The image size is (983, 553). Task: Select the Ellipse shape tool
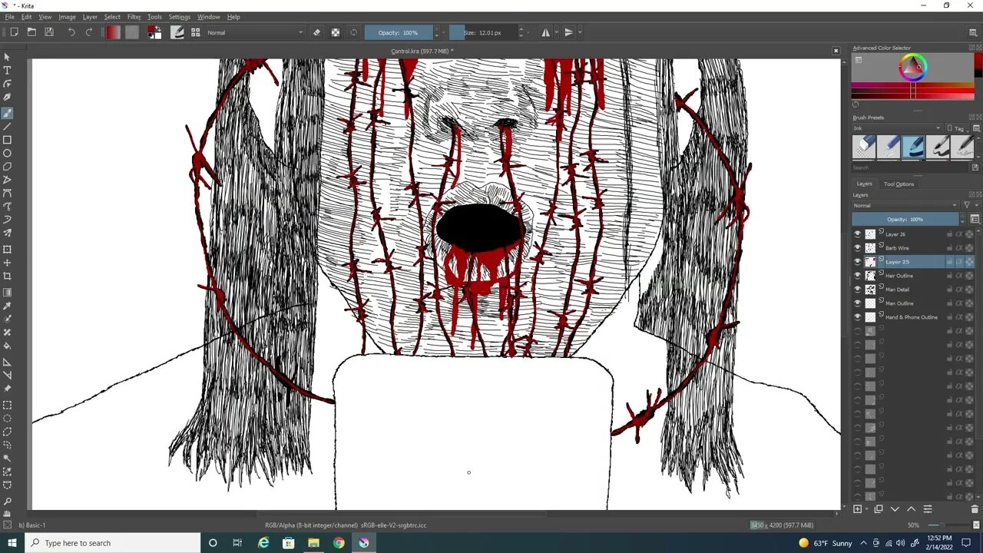[7, 154]
